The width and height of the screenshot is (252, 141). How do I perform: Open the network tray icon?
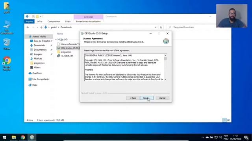click(x=216, y=137)
